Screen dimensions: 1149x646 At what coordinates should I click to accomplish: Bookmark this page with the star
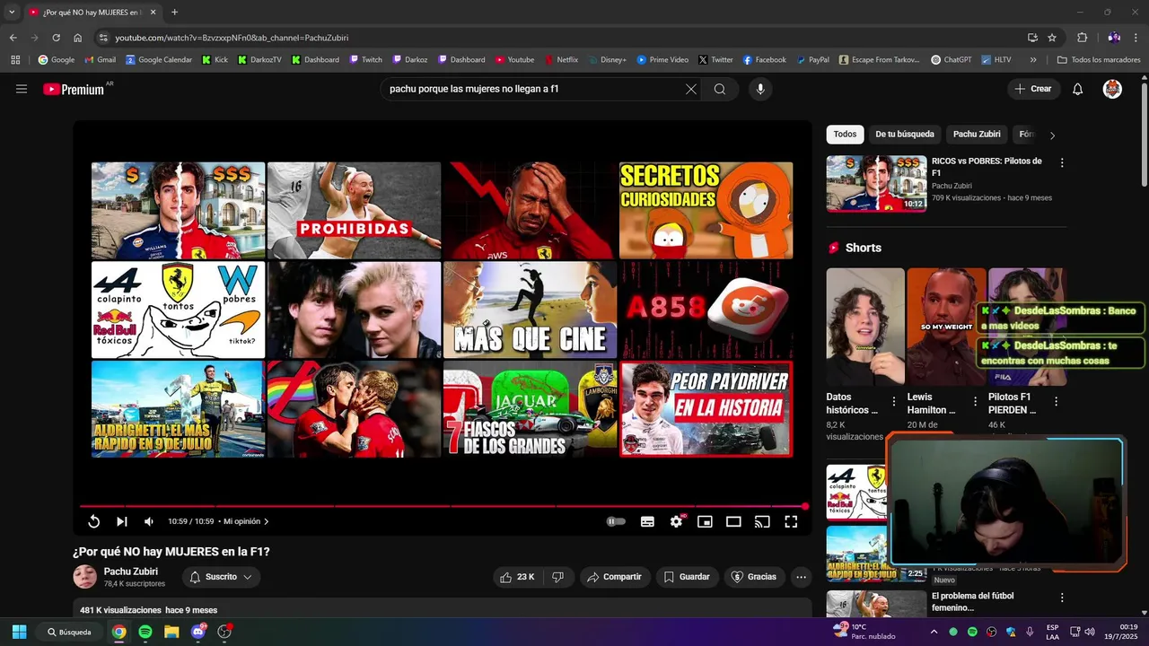[1052, 38]
